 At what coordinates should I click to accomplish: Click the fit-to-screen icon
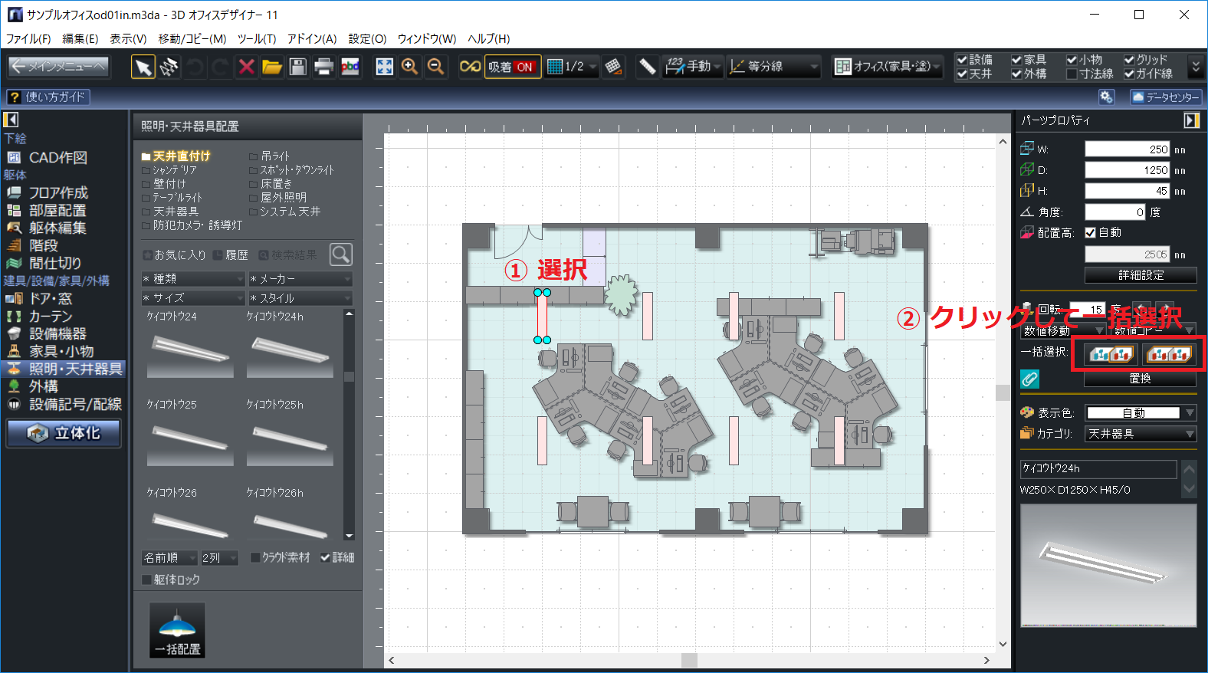coord(384,67)
